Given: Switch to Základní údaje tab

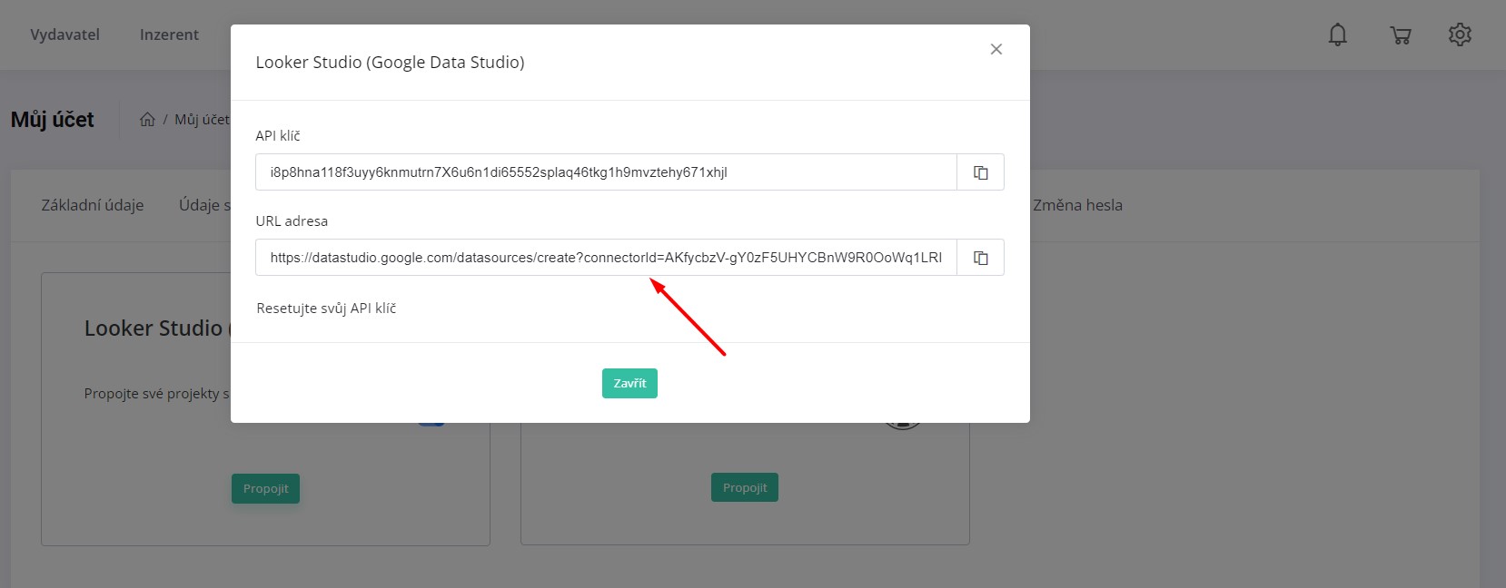Looking at the screenshot, I should point(93,205).
